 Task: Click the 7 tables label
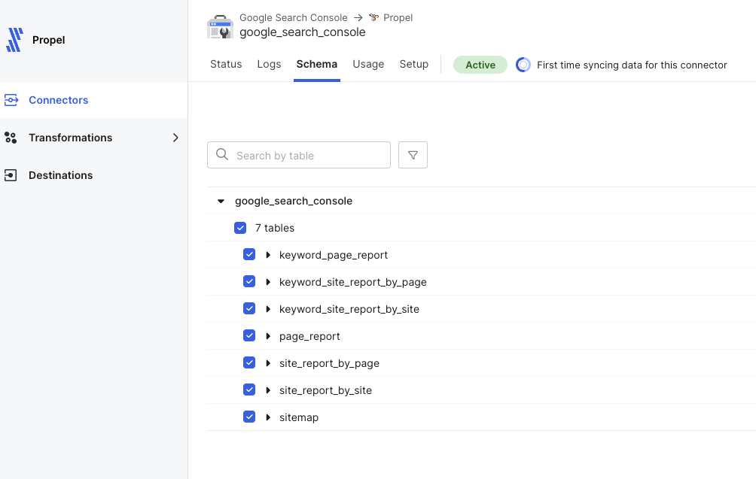pos(275,228)
